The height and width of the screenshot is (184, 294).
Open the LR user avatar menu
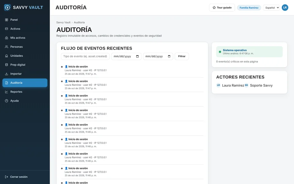[x=285, y=8]
